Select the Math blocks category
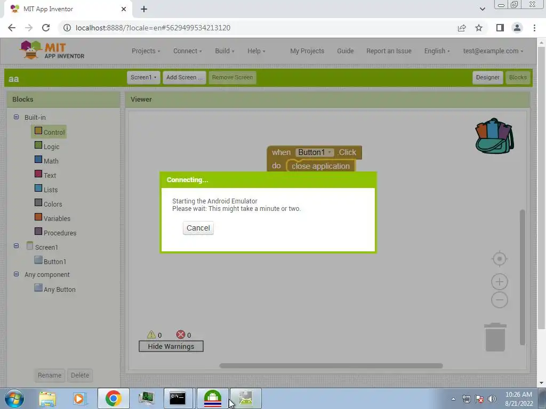Screen dimensions: 546x409 pos(47,161)
